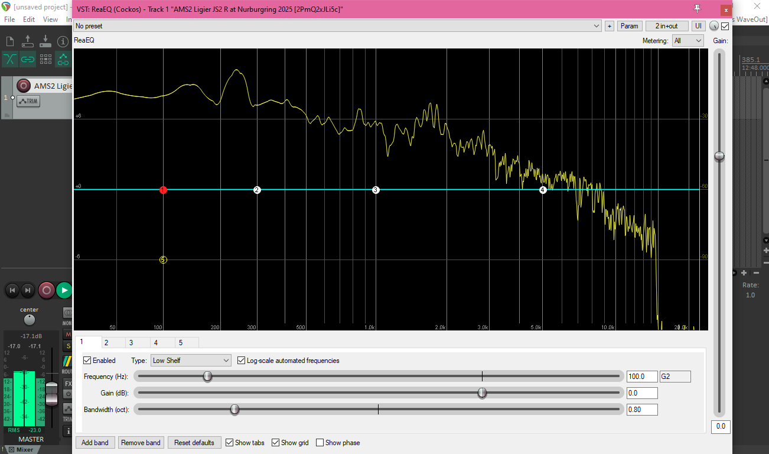Click the New Project icon in REAPER toolbar
This screenshot has width=769, height=454.
(9, 41)
